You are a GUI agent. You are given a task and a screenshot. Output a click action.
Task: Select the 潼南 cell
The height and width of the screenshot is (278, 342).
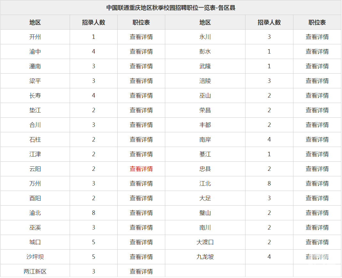pos(35,66)
